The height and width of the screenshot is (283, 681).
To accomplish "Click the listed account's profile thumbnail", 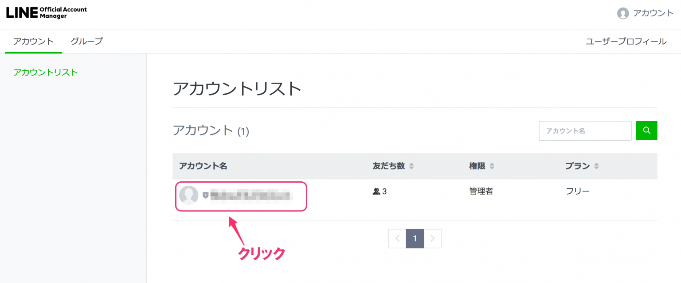I will click(x=189, y=195).
